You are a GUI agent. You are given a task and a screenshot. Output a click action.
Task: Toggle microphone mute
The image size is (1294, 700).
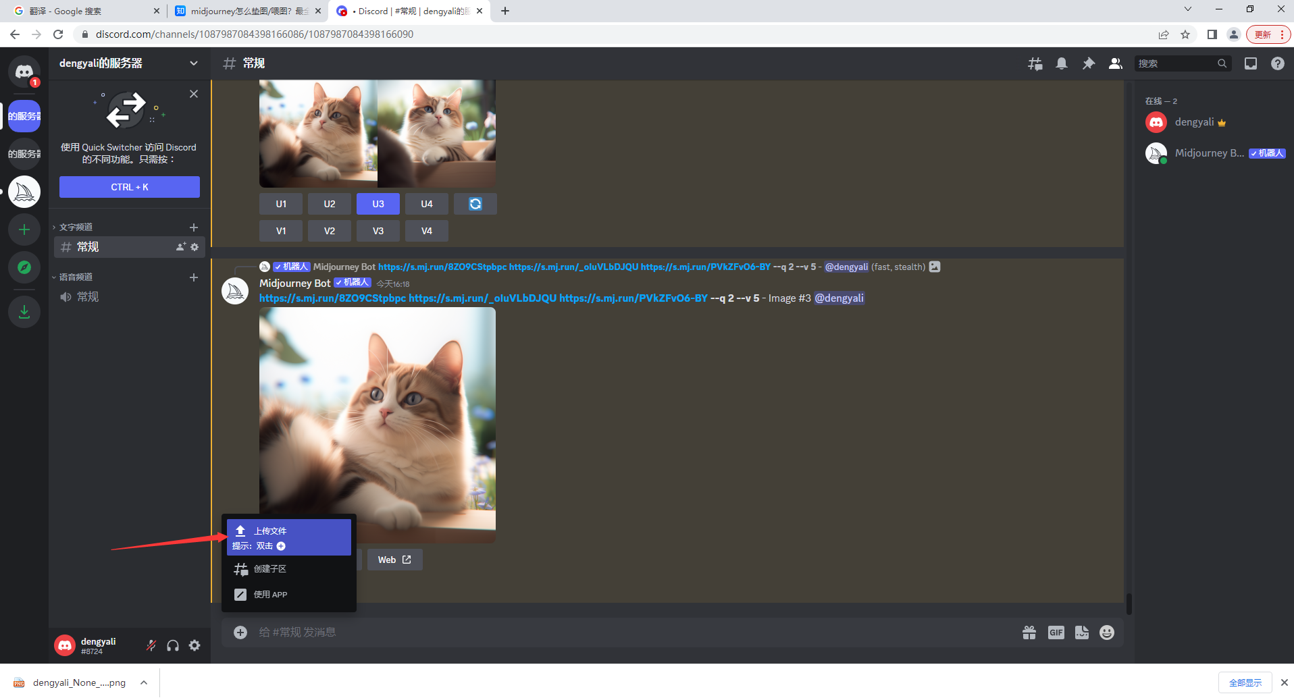151,645
